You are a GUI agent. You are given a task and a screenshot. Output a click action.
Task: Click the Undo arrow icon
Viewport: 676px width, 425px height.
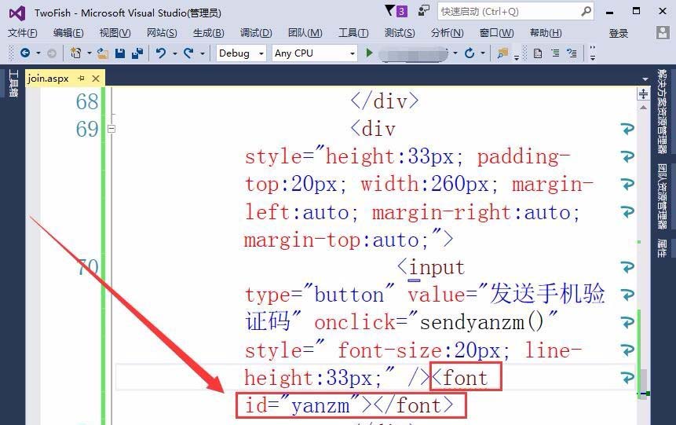tap(161, 53)
